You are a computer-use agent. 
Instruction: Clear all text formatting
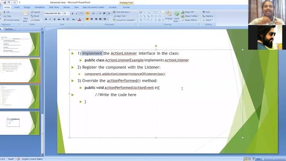point(81,13)
